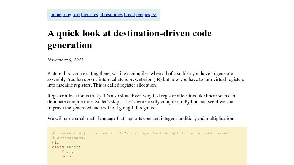Screen dimensions: 294x165
Task: Visit the favorites page
Action: 89,15
